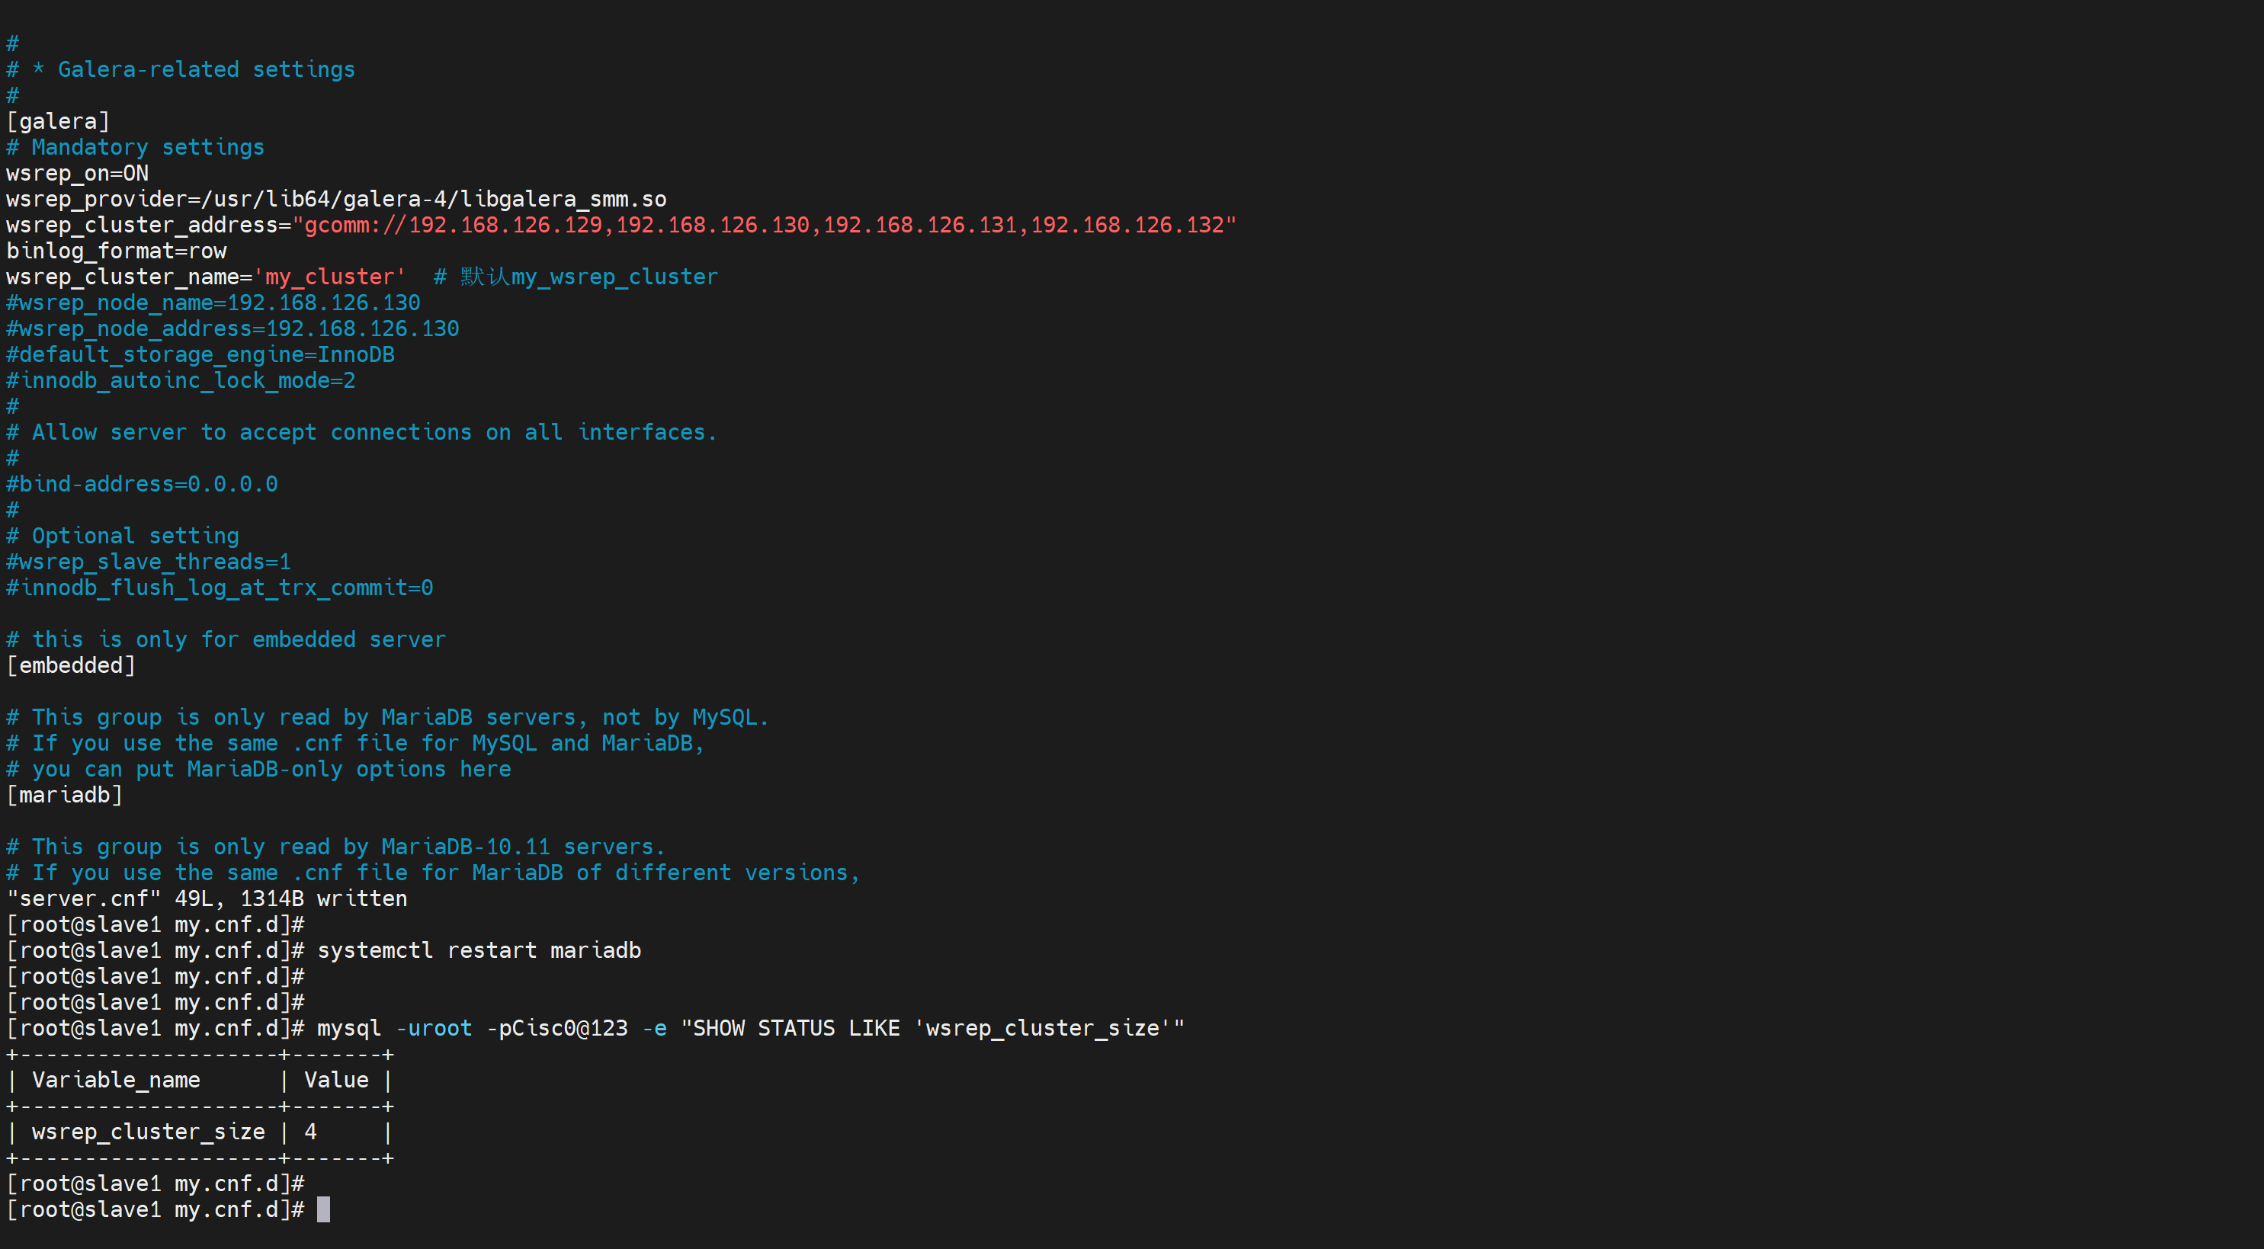The width and height of the screenshot is (2264, 1249).
Task: Click the #wsrep_slave_threads=1 line
Action: pyautogui.click(x=149, y=562)
